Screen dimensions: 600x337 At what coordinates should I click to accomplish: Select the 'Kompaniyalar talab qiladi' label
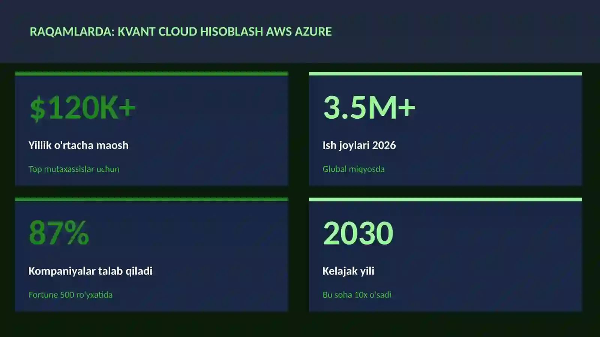tap(90, 271)
